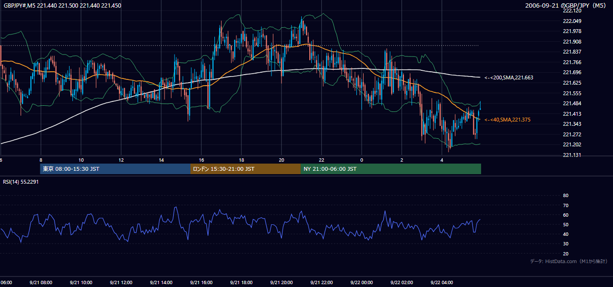Viewport: 613px width, 287px height.
Task: Click the RSI(14) 55.2291 indicator label
Action: (x=21, y=182)
